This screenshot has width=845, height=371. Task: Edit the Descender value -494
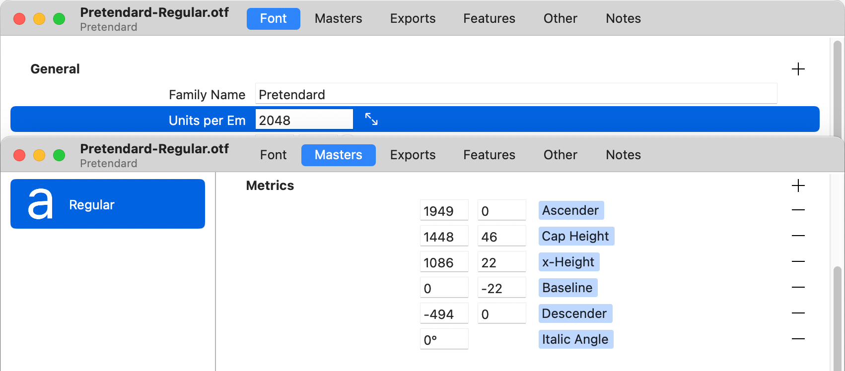444,313
